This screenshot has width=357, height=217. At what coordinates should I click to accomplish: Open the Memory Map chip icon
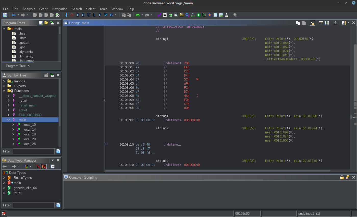tap(204, 15)
